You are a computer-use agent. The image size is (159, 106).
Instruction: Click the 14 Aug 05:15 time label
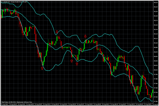pyautogui.click(x=47, y=104)
